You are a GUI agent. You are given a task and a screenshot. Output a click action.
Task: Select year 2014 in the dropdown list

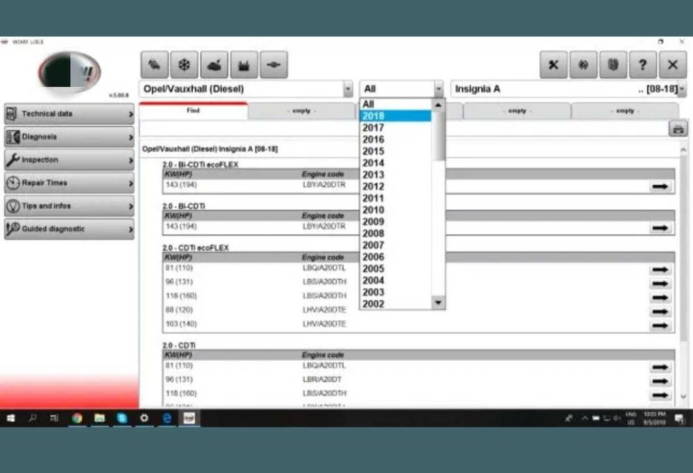point(396,163)
